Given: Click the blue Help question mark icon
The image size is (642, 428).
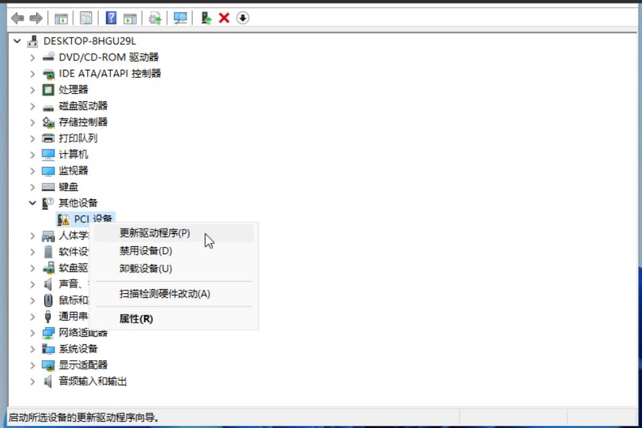Looking at the screenshot, I should coord(111,18).
